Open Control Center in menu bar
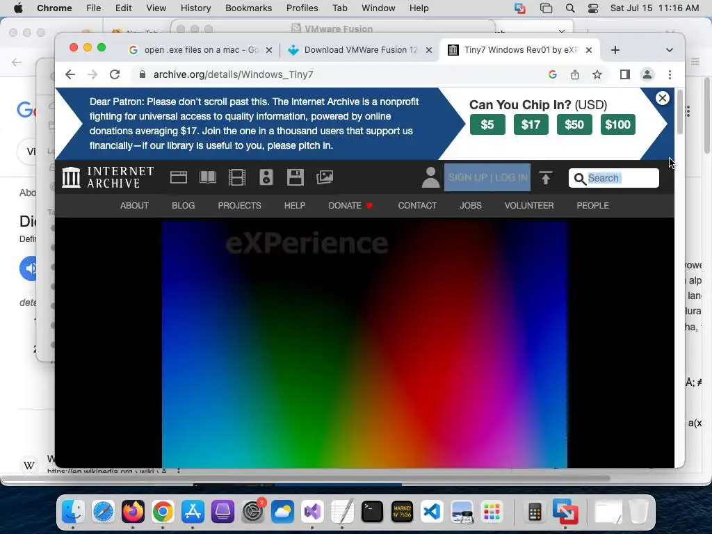The width and height of the screenshot is (712, 534). (x=593, y=8)
